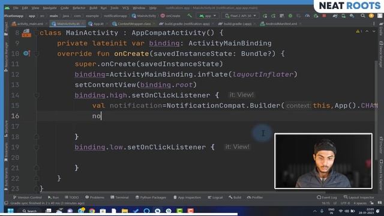Collapse the low click listener fold line 19
This screenshot has height=216, width=384.
(x=37, y=147)
